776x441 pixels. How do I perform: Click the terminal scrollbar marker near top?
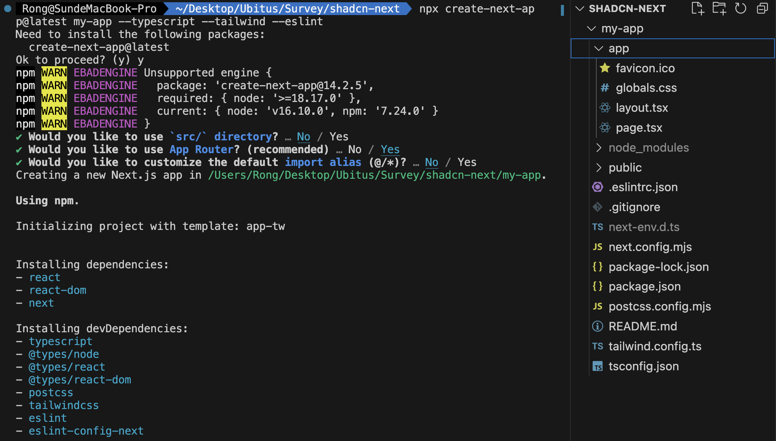(x=562, y=10)
